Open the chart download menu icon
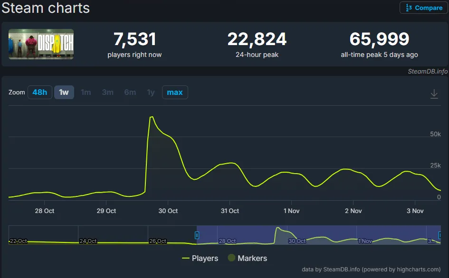Screen dimensions: 449x278 pos(434,94)
